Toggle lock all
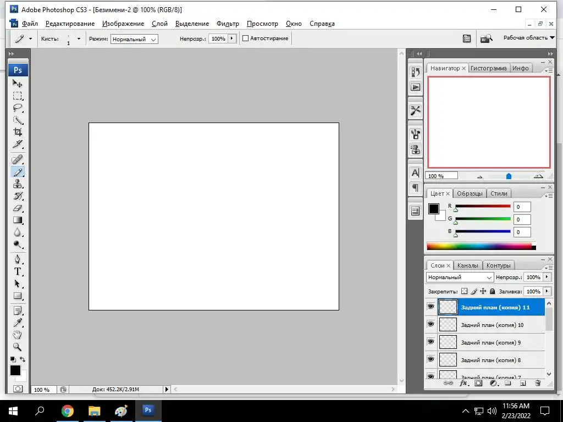 tap(493, 291)
